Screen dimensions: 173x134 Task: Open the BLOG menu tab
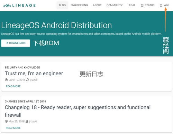(62, 5)
